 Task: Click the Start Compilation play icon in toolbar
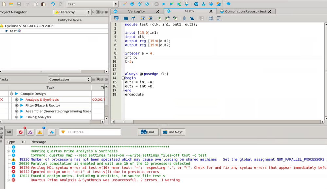(164, 4)
